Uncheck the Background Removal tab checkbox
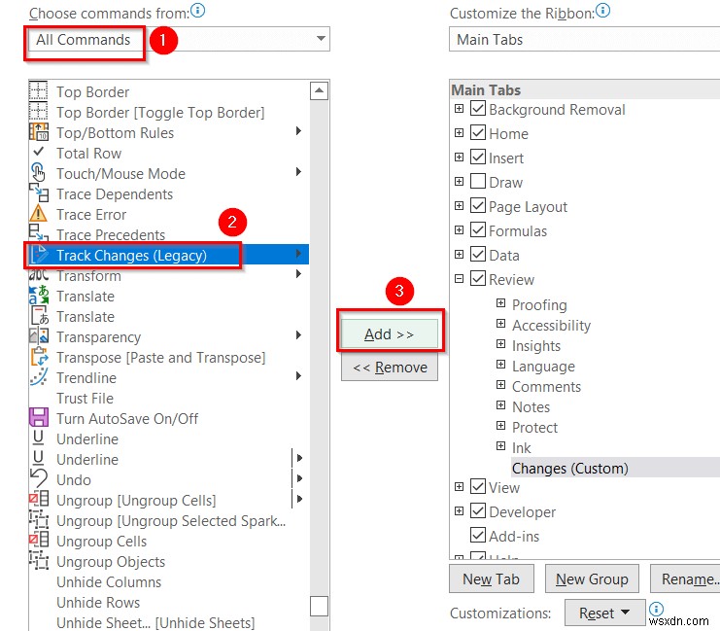The image size is (720, 631). (x=478, y=109)
